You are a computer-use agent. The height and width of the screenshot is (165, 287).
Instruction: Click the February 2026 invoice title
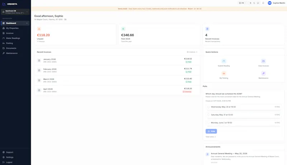[50, 69]
